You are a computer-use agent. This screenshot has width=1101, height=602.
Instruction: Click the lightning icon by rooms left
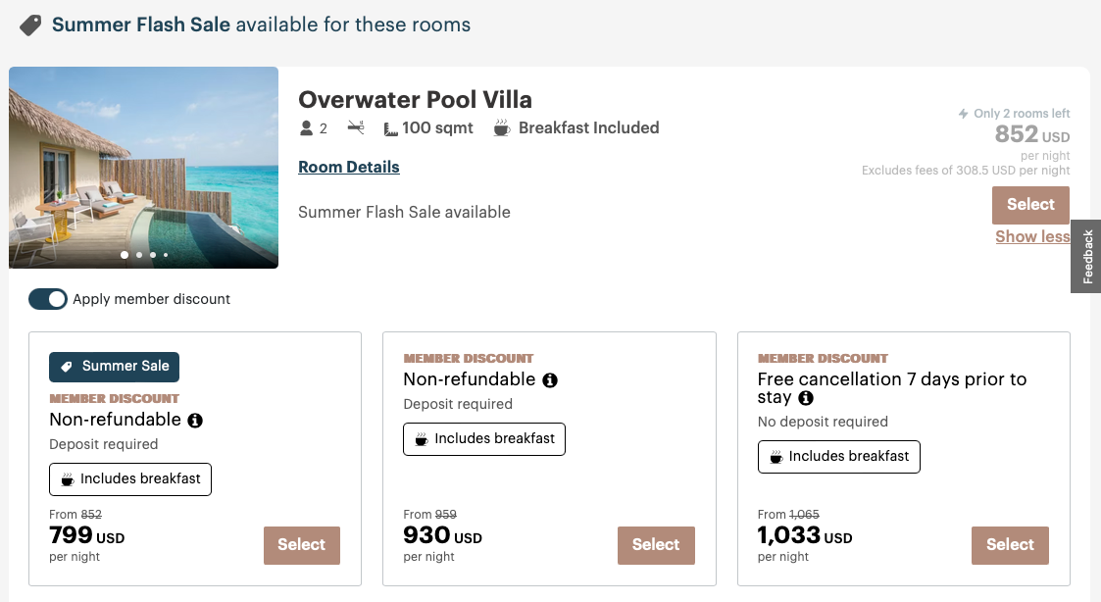[x=964, y=114]
